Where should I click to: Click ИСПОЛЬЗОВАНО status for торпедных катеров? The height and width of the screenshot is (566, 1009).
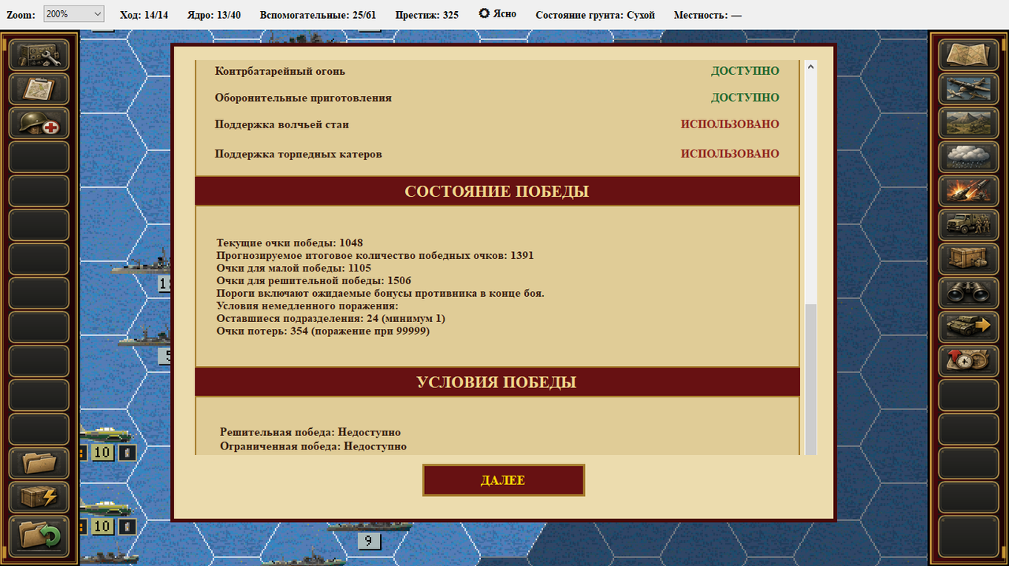(730, 154)
